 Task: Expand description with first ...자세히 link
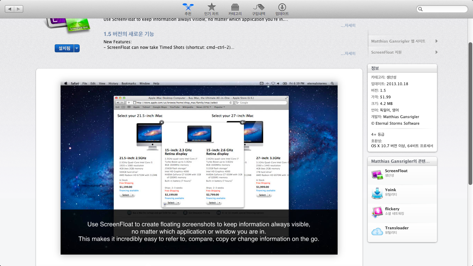point(348,26)
